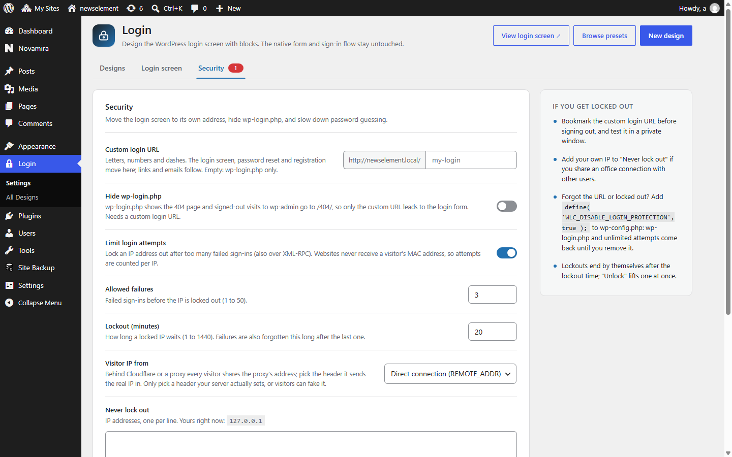
Task: Open Login item in sidebar
Action: (x=41, y=164)
